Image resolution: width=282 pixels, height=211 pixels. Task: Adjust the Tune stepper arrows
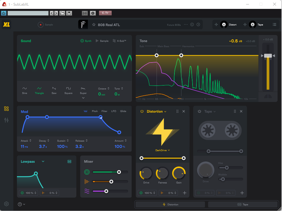(x=122, y=88)
